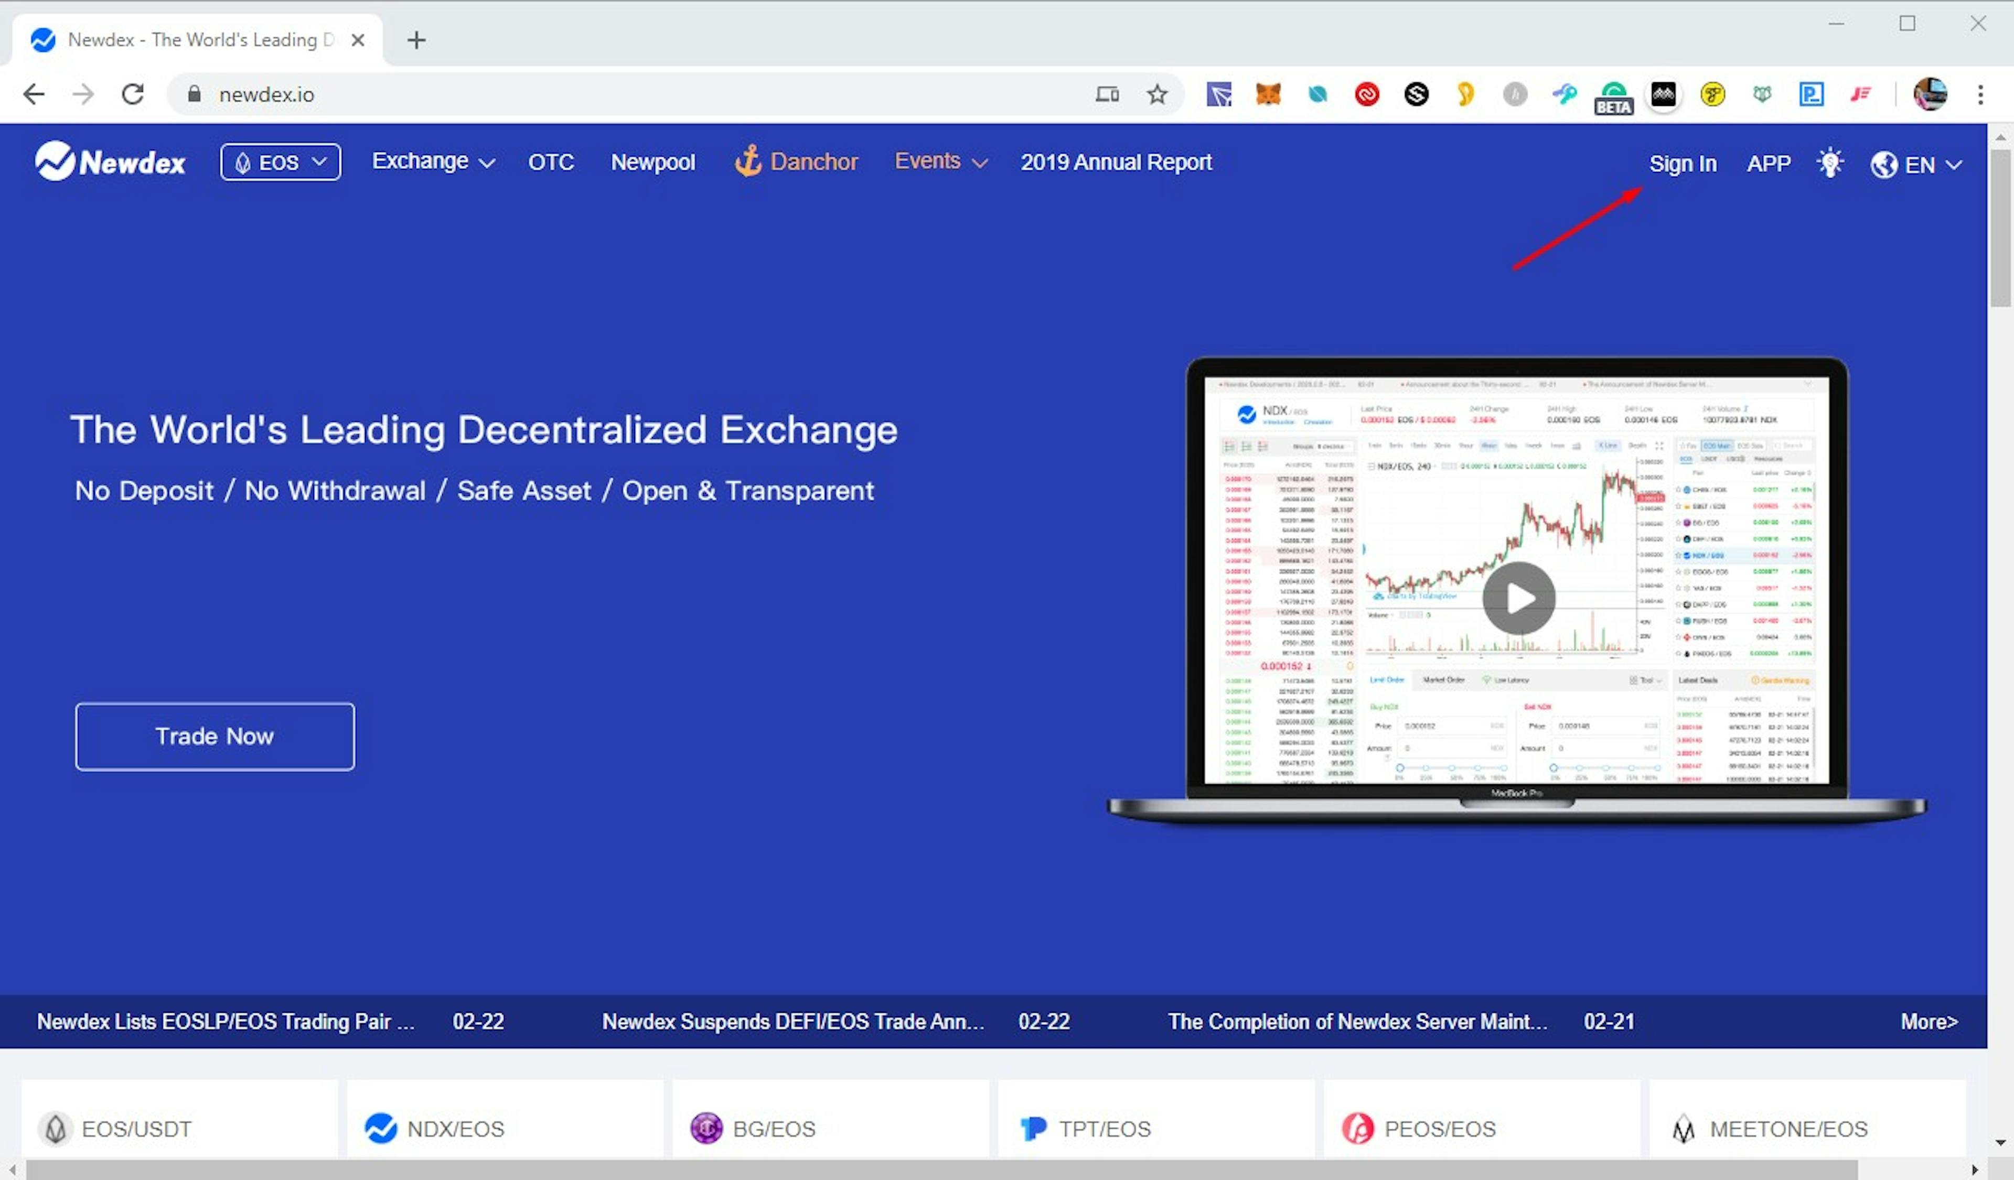
Task: Select the PEOS/EOS trading pair card
Action: click(1482, 1119)
